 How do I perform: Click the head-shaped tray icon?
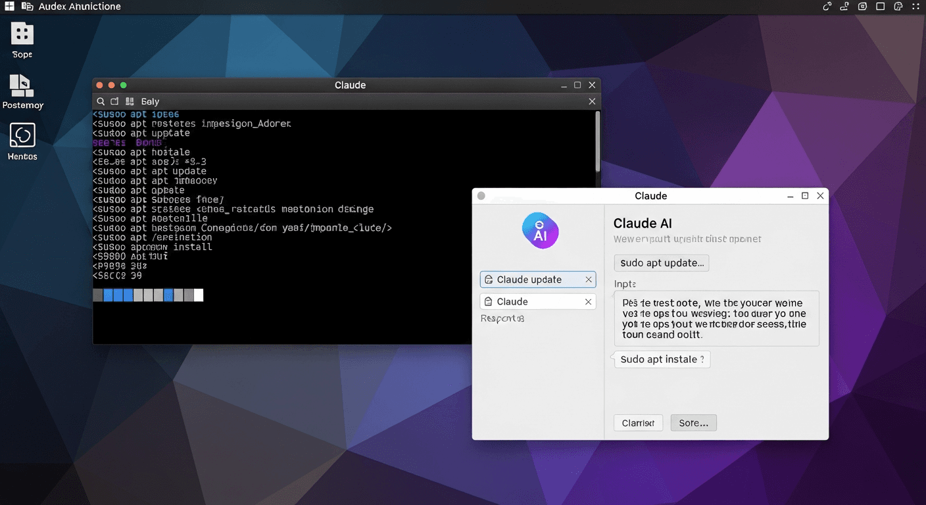click(x=898, y=7)
